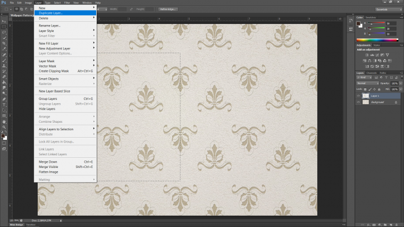Select the Pen tool

point(4,99)
